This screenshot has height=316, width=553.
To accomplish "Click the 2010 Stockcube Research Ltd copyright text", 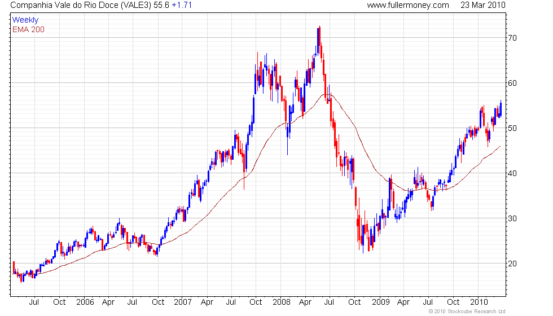I will click(x=467, y=311).
